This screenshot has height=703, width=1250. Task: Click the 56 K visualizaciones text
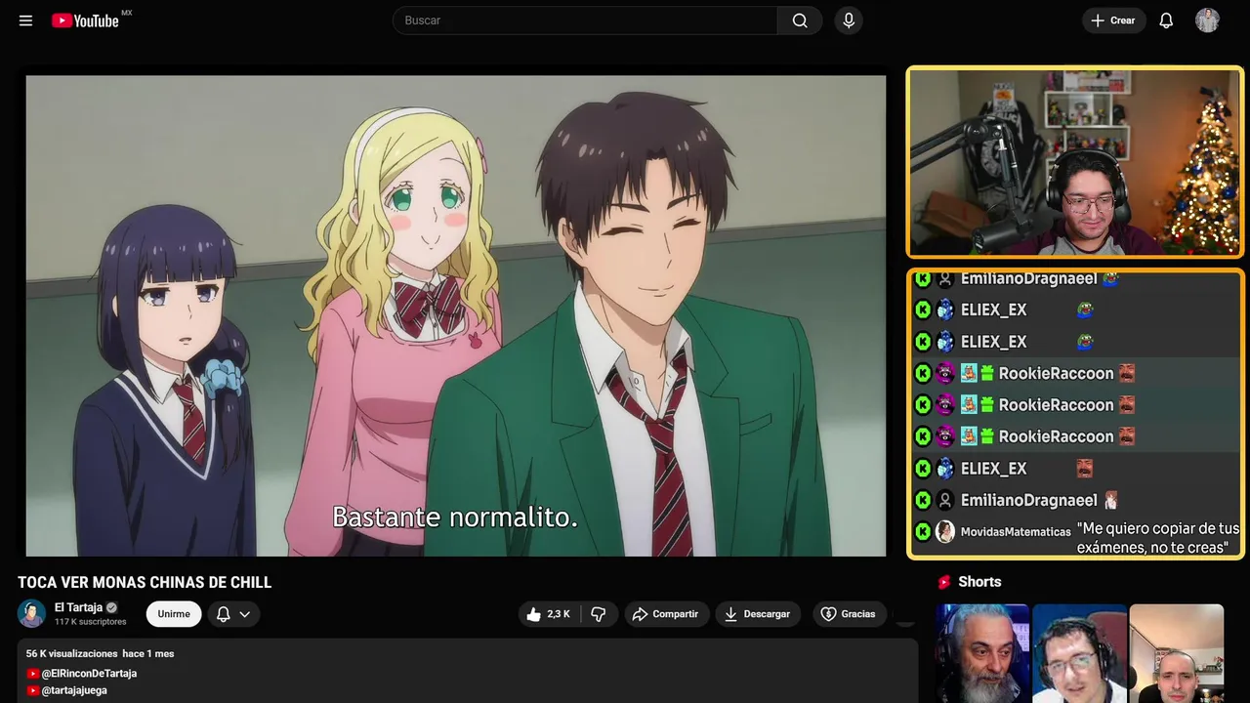coord(72,653)
